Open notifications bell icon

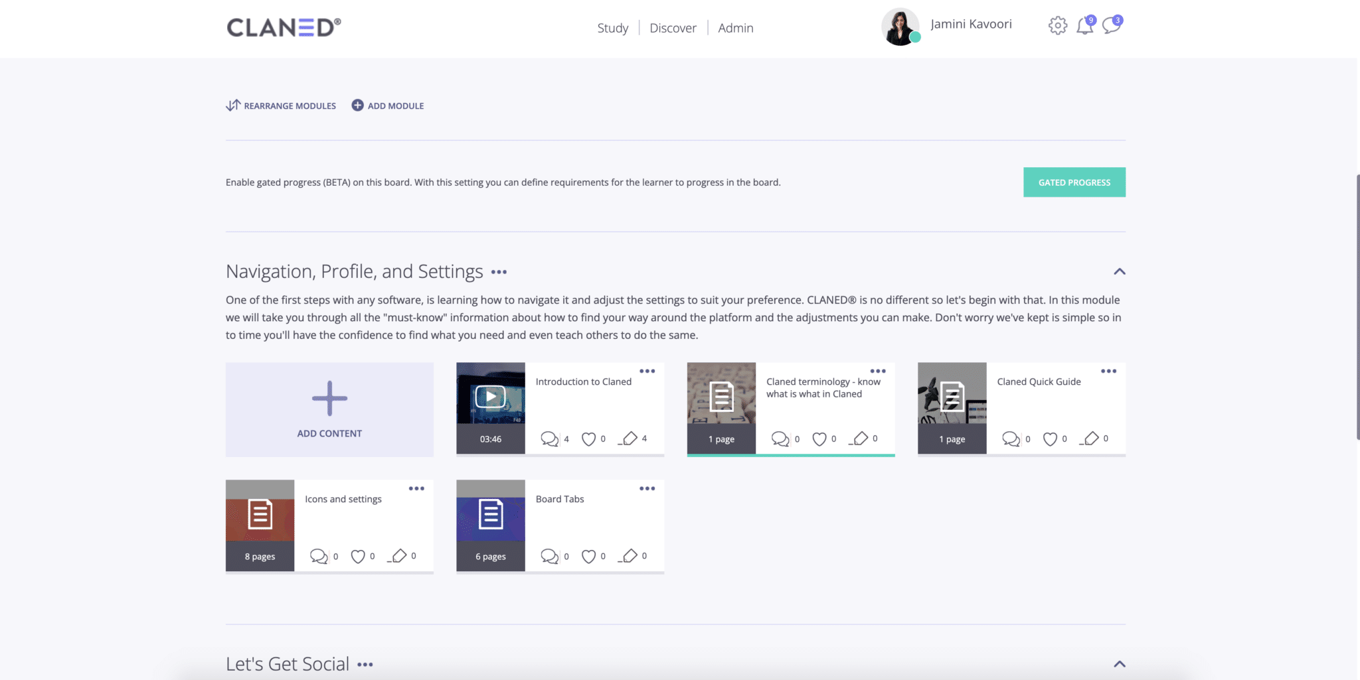tap(1084, 26)
